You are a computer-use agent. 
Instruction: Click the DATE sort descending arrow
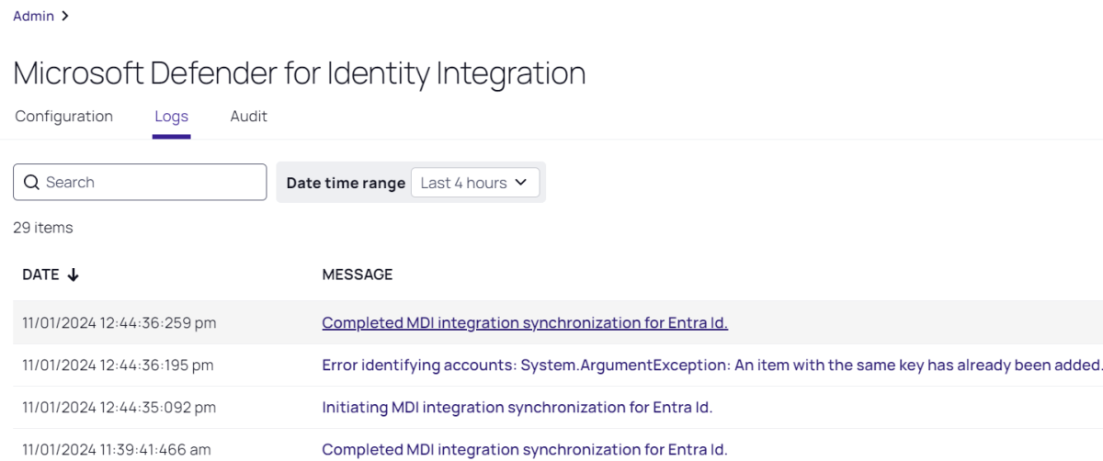[x=74, y=275]
